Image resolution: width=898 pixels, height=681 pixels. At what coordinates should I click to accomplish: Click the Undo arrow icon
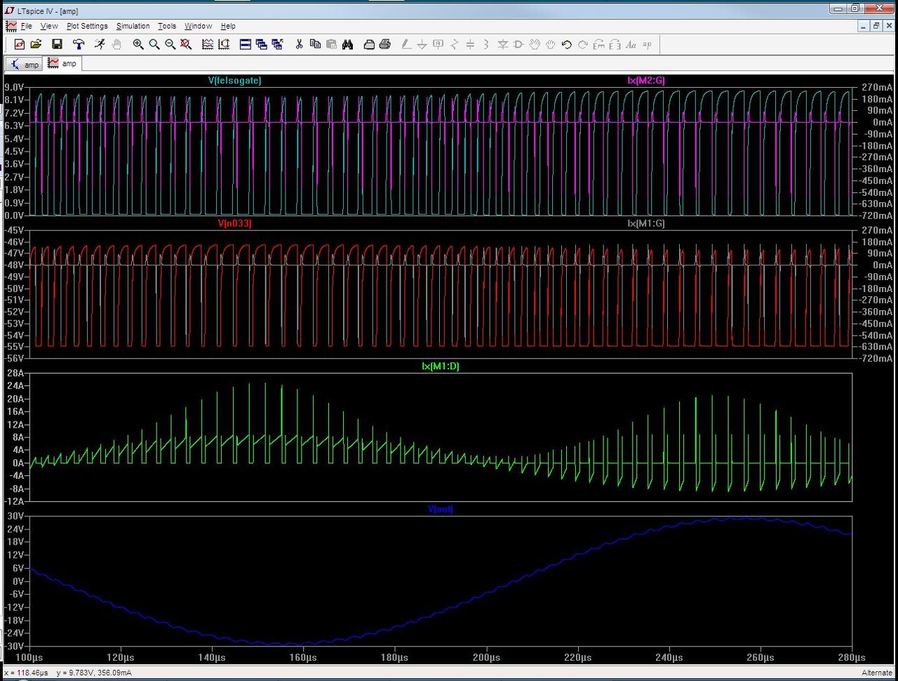click(567, 44)
